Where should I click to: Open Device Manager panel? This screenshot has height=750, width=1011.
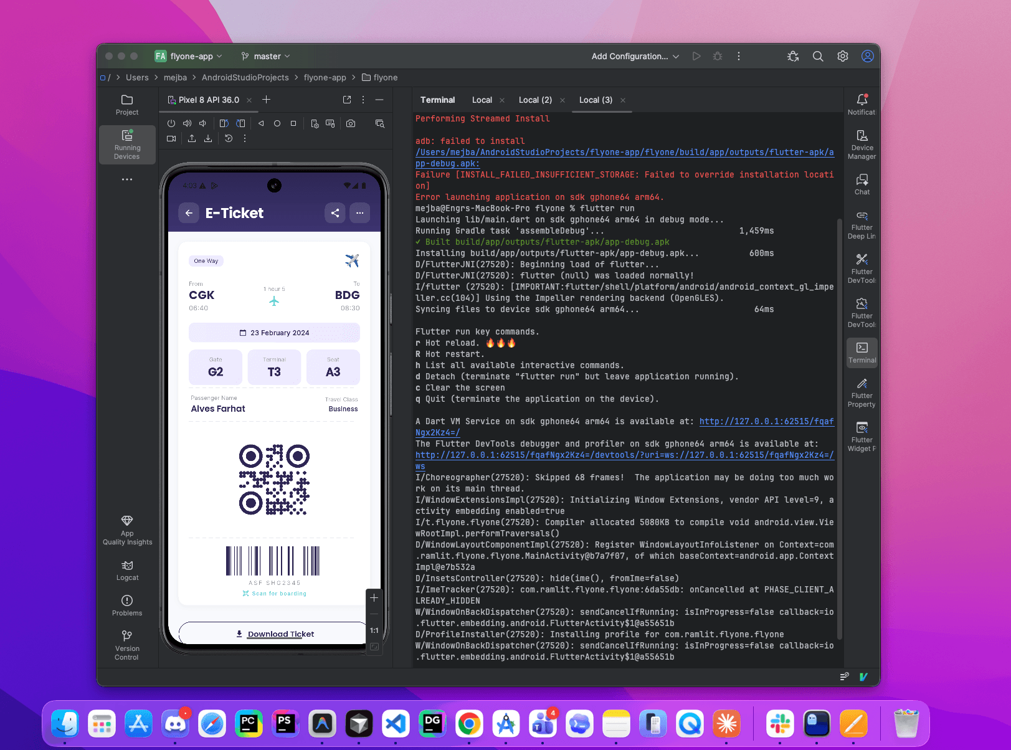click(862, 145)
